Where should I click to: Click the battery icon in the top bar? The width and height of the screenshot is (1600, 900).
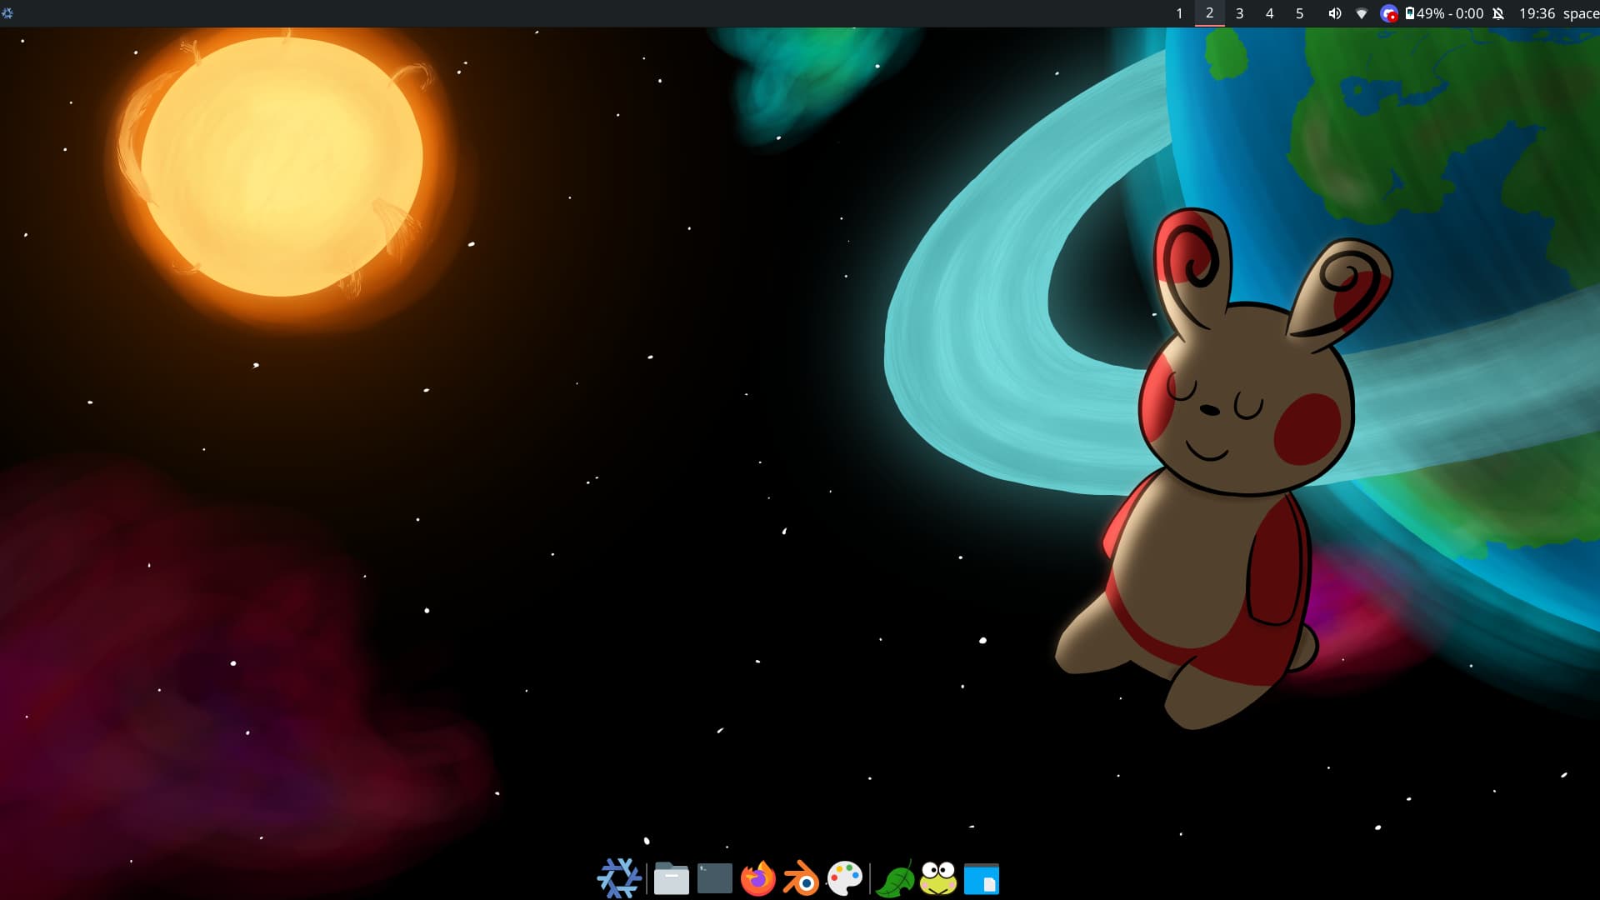(x=1409, y=13)
